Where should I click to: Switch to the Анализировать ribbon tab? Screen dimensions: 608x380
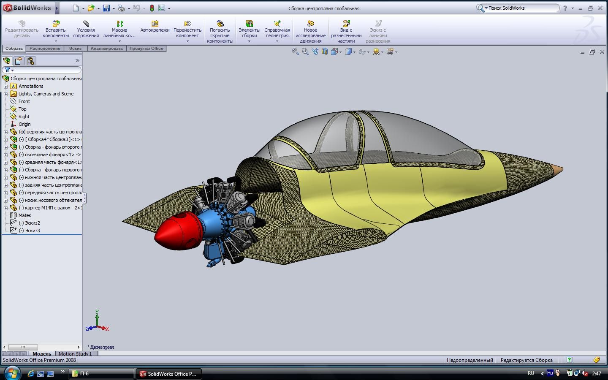tap(106, 49)
